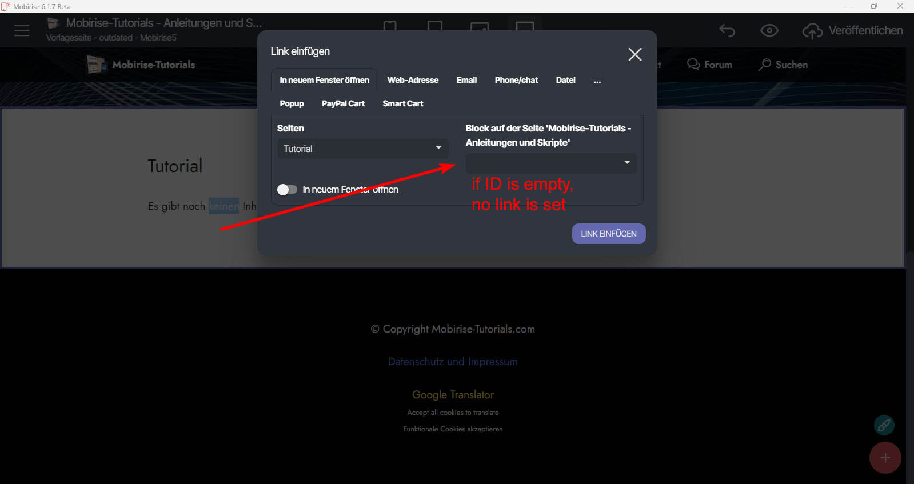Close the Link einfügen dialog
Screen dimensions: 914x484
(x=635, y=54)
